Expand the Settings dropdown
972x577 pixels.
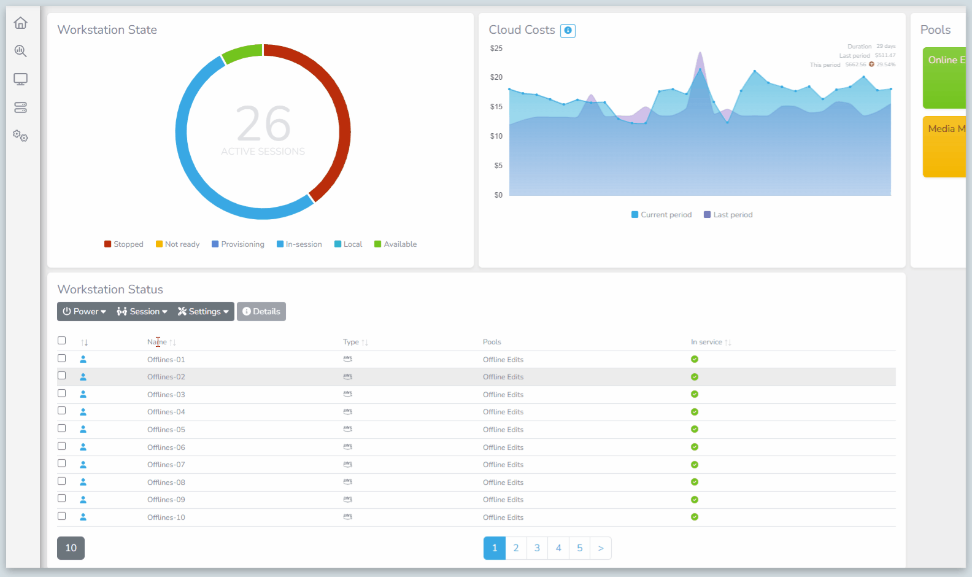pos(203,312)
